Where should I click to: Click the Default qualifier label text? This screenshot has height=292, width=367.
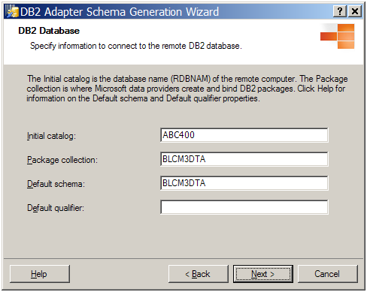(56, 208)
